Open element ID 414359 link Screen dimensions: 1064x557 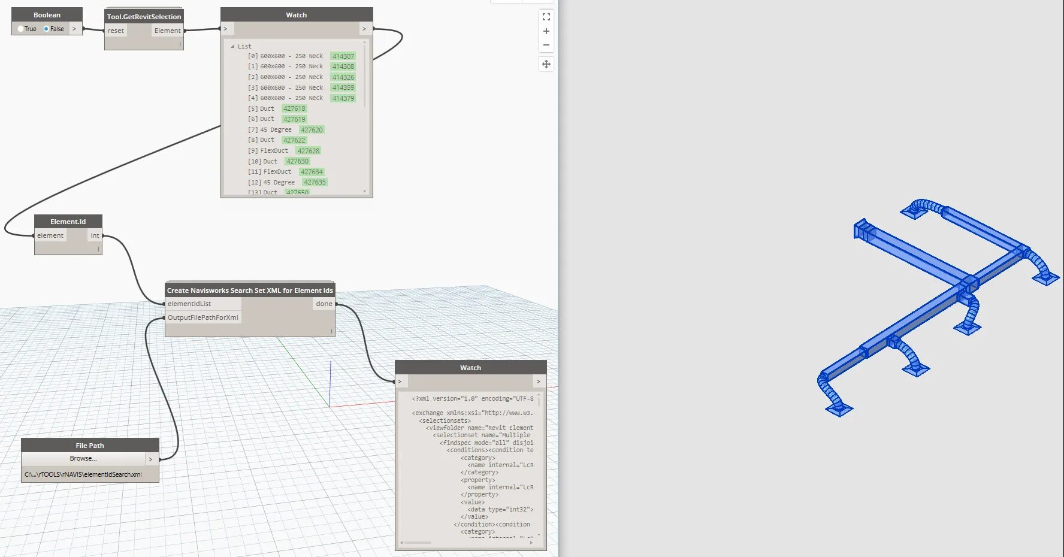click(343, 87)
